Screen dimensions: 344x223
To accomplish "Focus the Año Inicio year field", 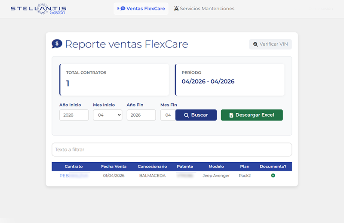I will (x=74, y=115).
